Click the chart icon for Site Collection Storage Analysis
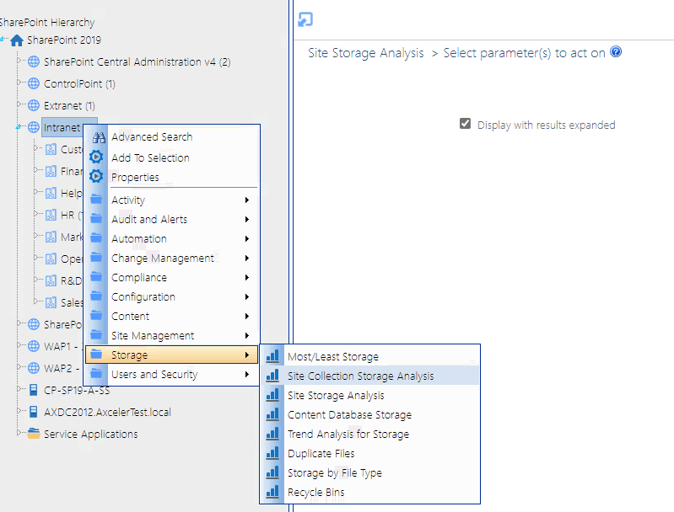The image size is (674, 512). (272, 376)
